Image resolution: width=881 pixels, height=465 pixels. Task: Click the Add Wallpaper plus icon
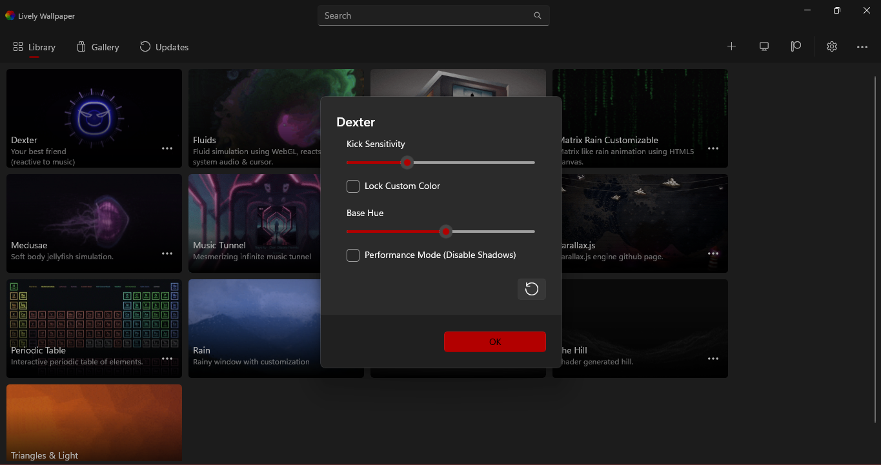tap(731, 46)
